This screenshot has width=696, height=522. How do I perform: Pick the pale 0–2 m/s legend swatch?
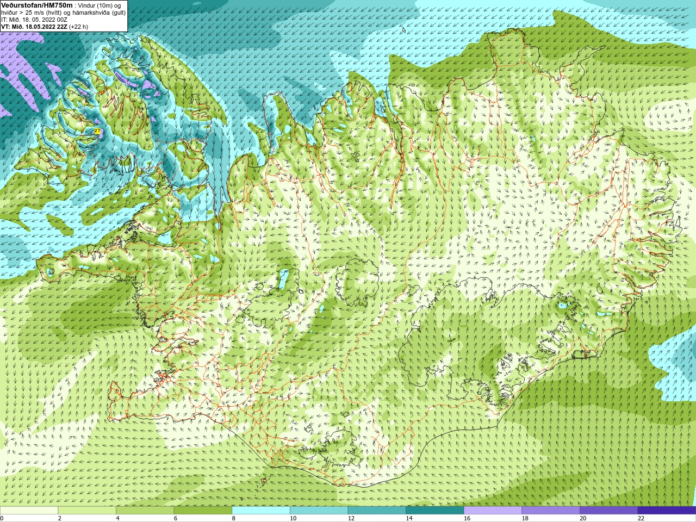click(x=29, y=511)
